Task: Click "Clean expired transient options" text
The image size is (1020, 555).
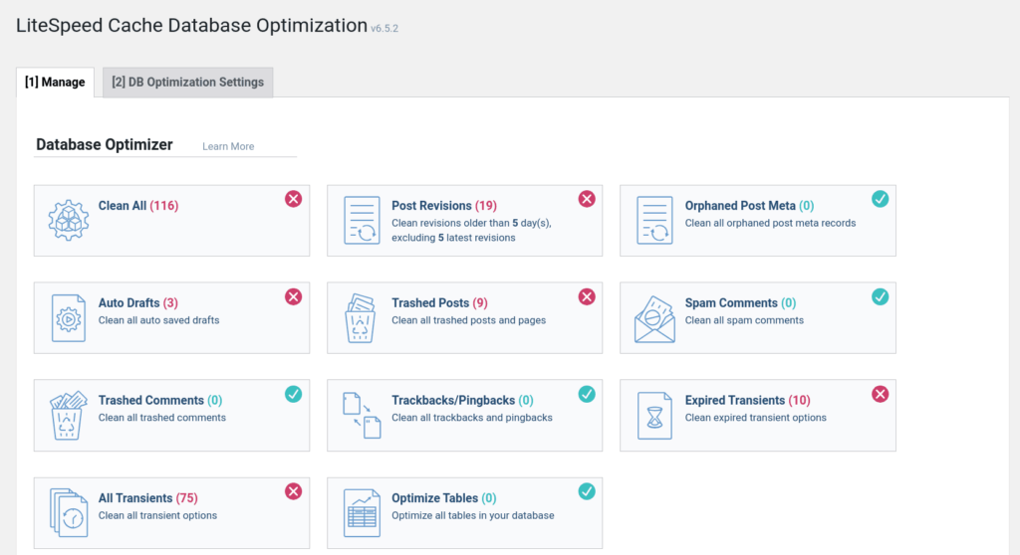Action: 755,418
